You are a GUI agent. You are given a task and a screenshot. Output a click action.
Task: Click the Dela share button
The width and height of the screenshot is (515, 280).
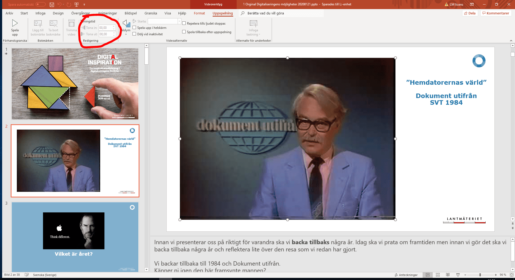[x=470, y=13]
